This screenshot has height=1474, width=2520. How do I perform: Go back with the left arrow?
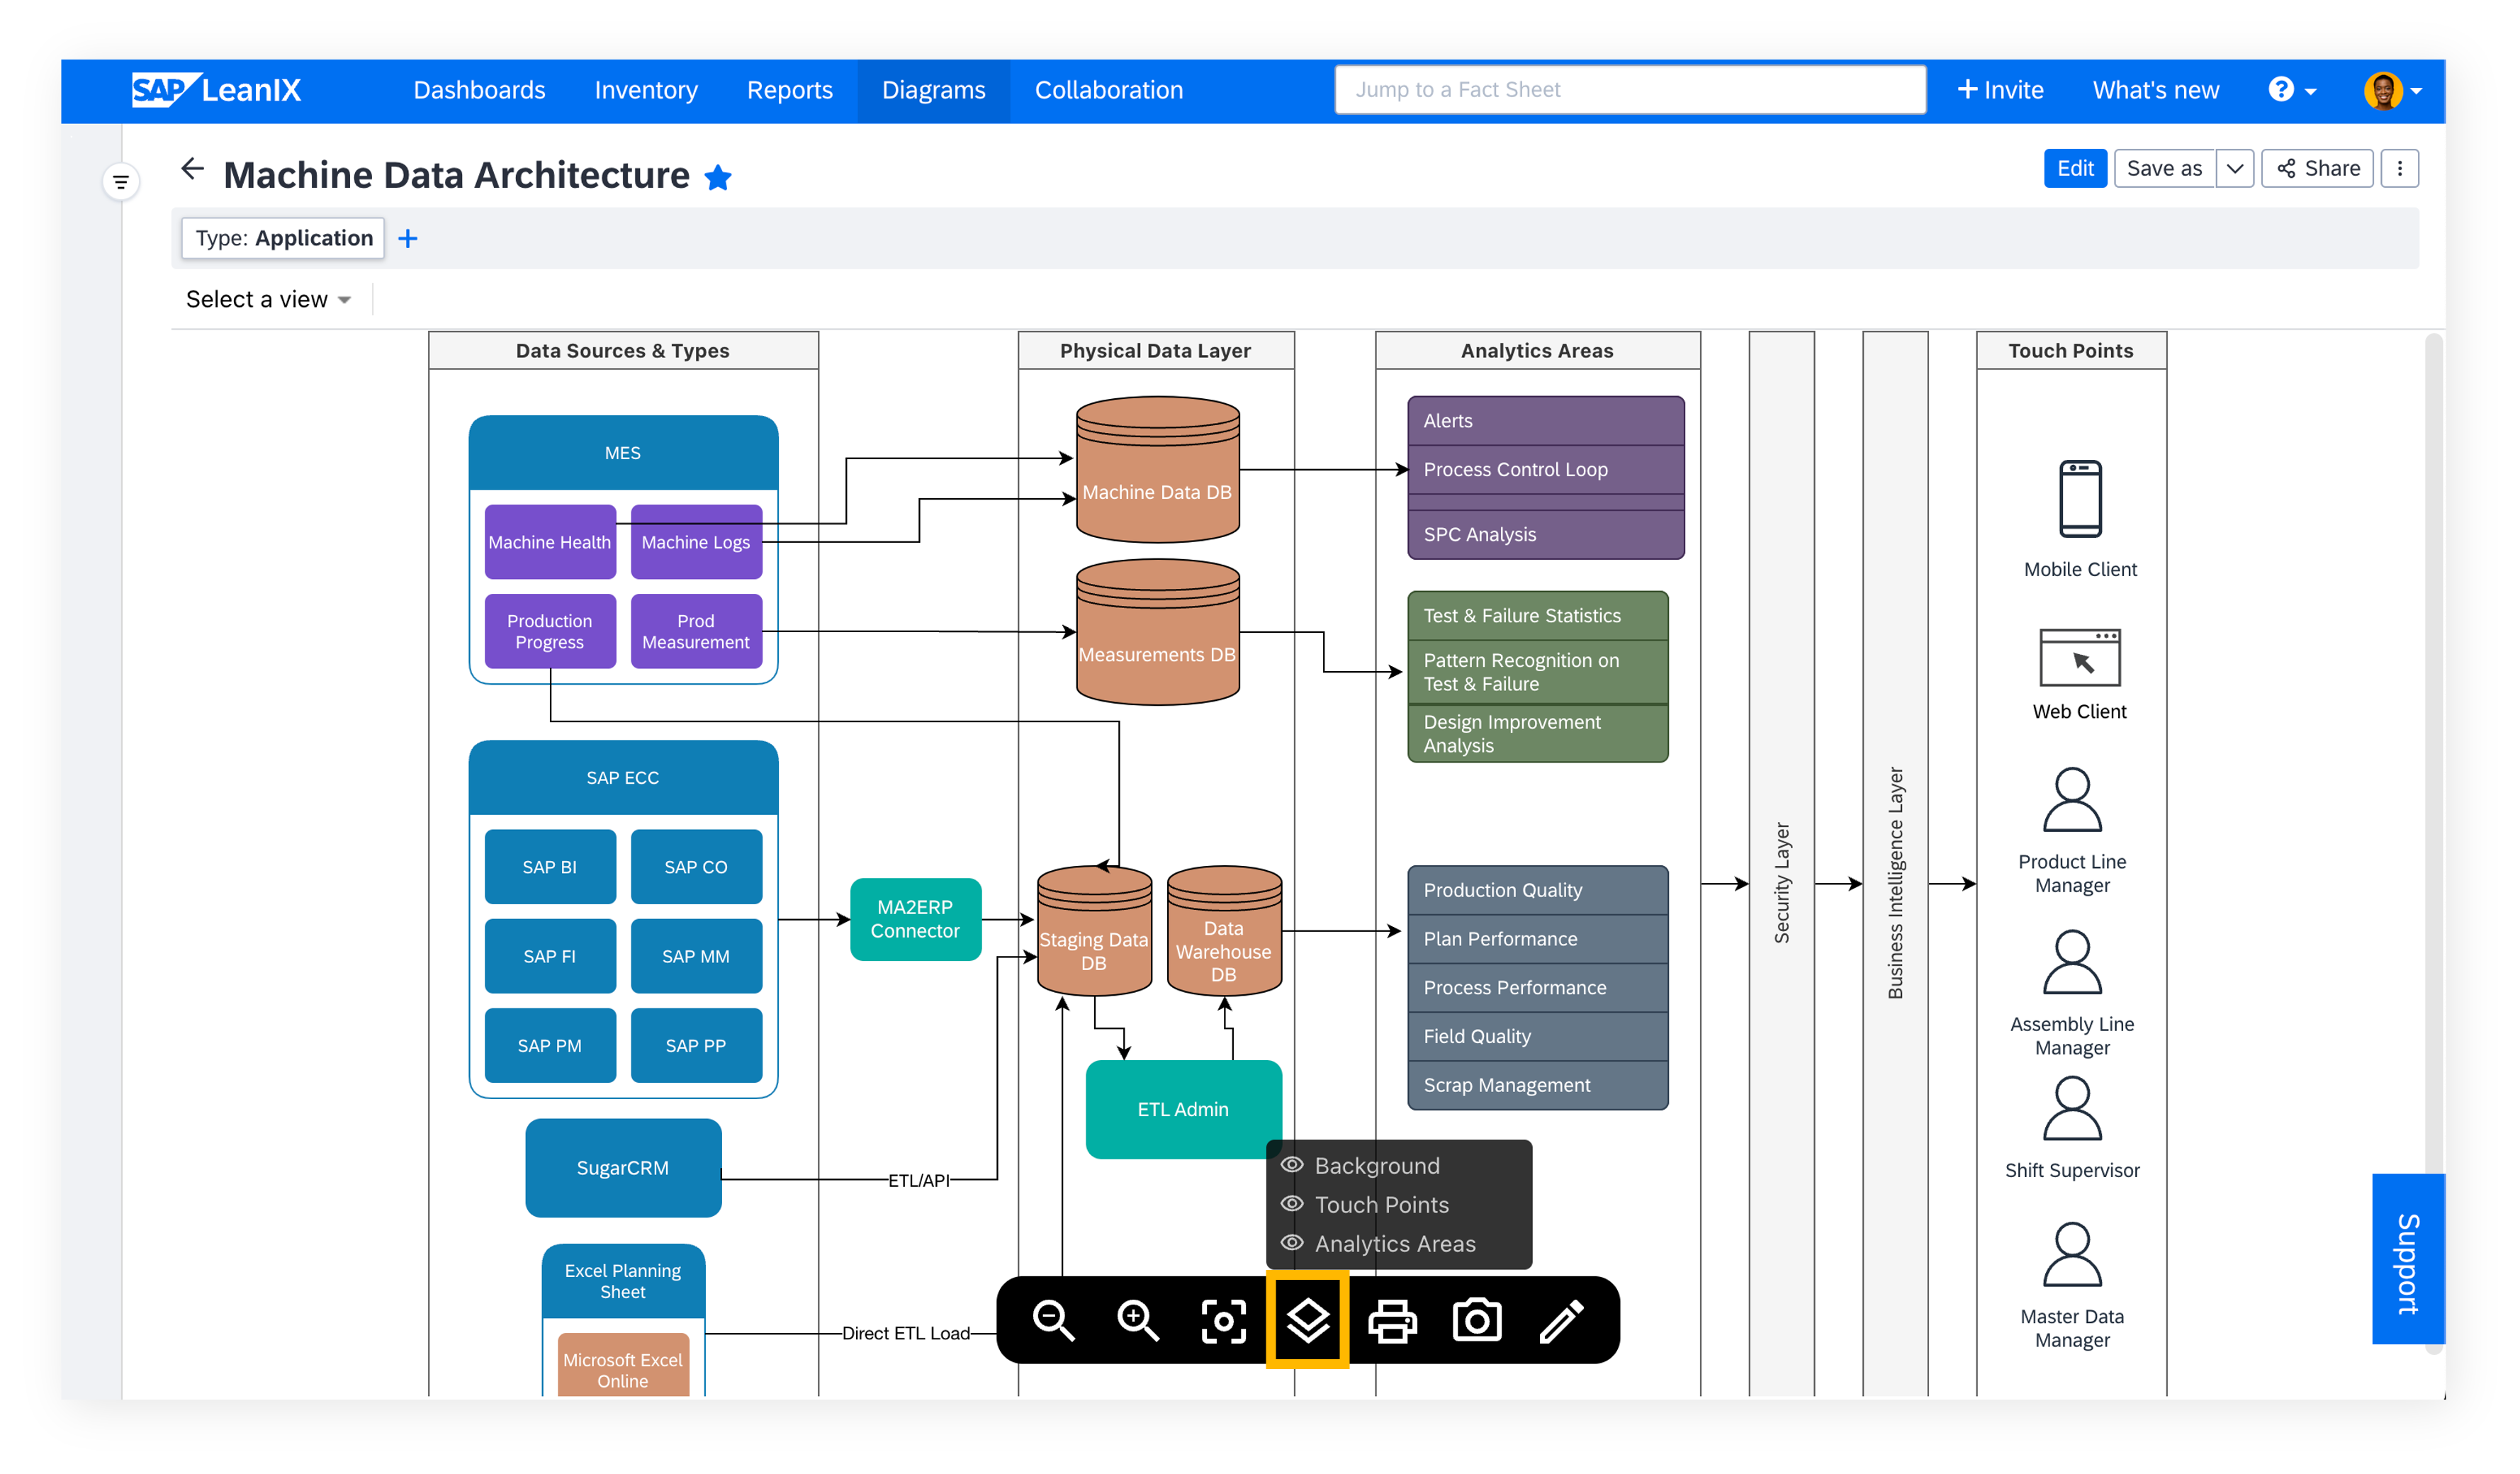click(193, 169)
